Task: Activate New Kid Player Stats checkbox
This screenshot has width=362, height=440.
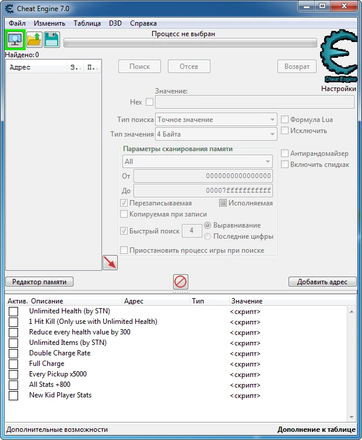Action: tap(13, 396)
